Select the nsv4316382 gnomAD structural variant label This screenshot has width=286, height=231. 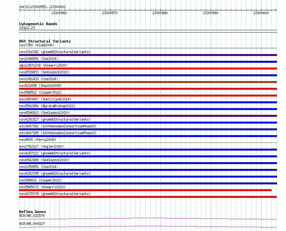click(55, 52)
